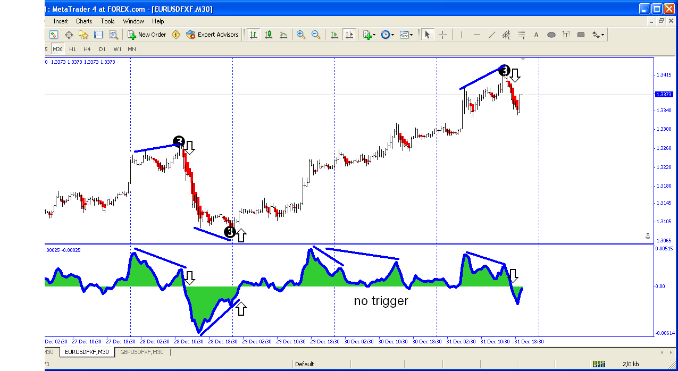
Task: Select the M30 timeframe button
Action: (57, 49)
